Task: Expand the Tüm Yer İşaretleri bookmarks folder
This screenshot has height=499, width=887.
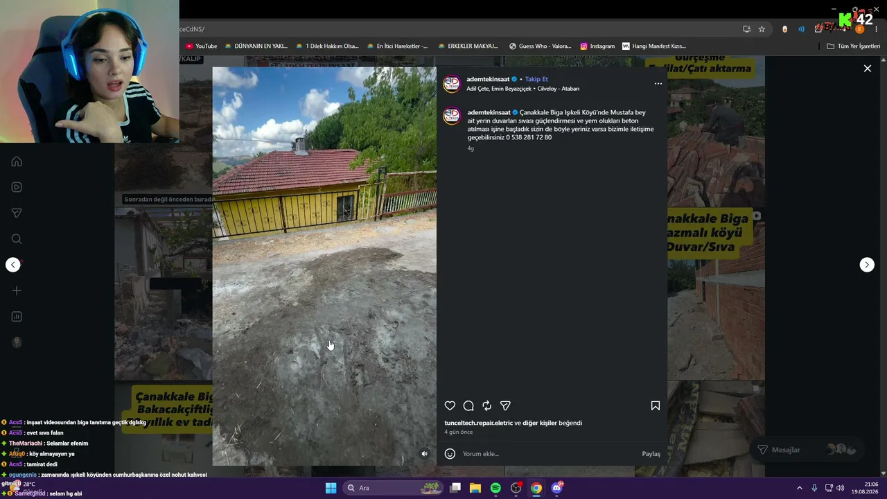Action: [853, 46]
